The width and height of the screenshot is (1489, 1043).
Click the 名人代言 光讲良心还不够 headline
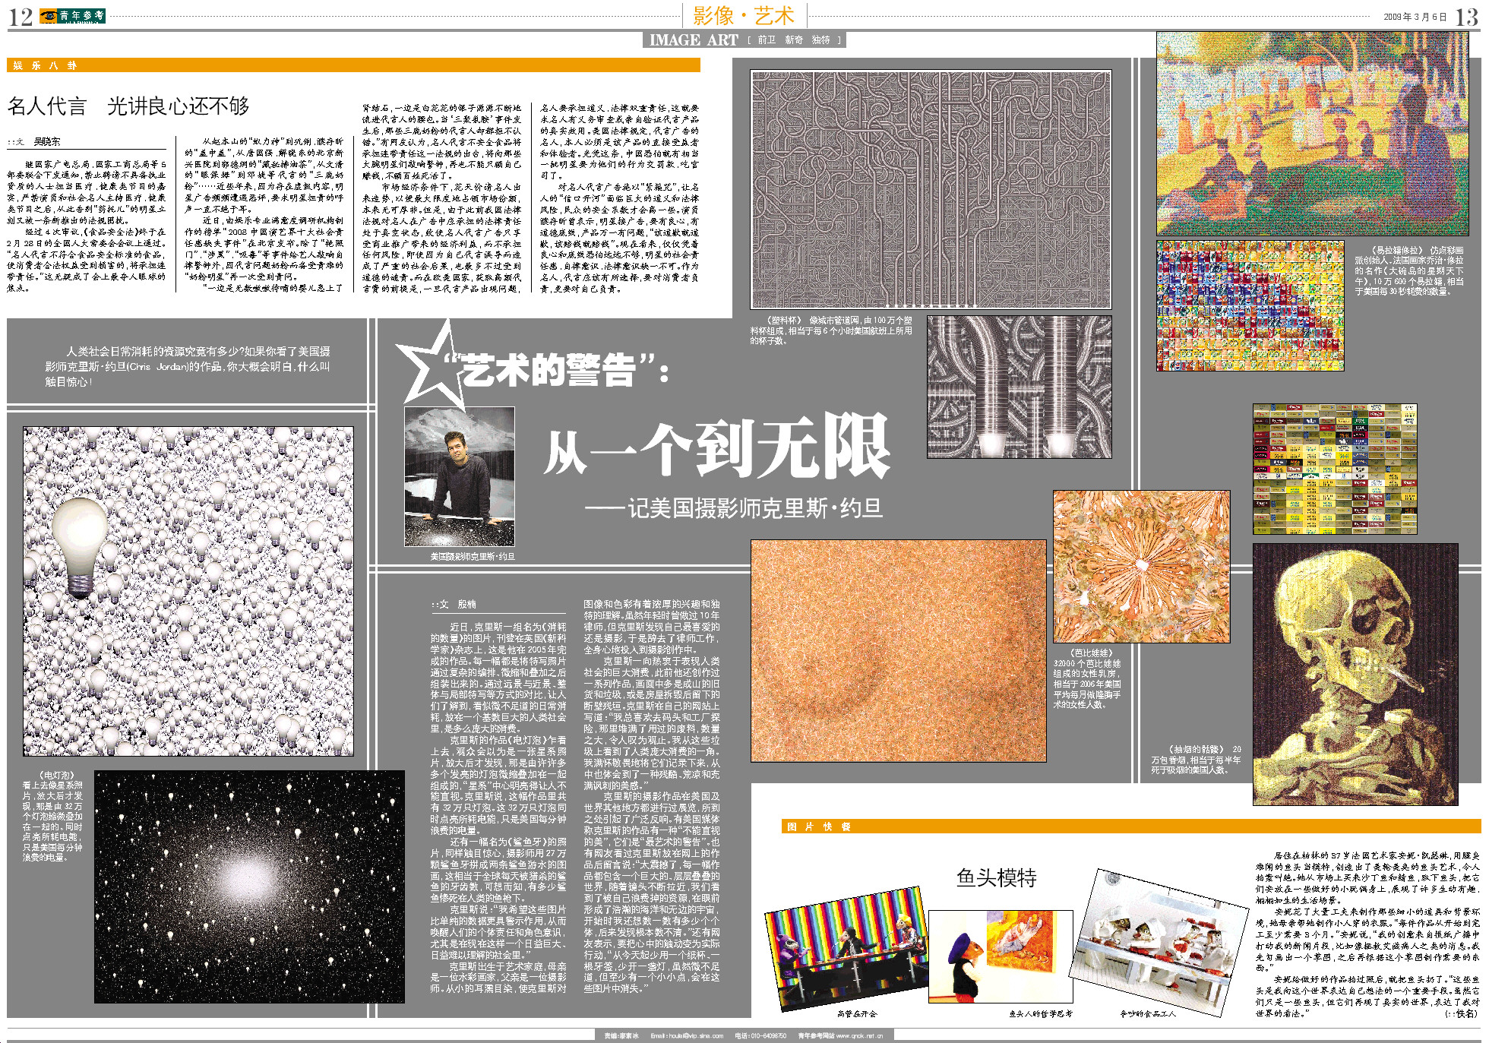(128, 106)
